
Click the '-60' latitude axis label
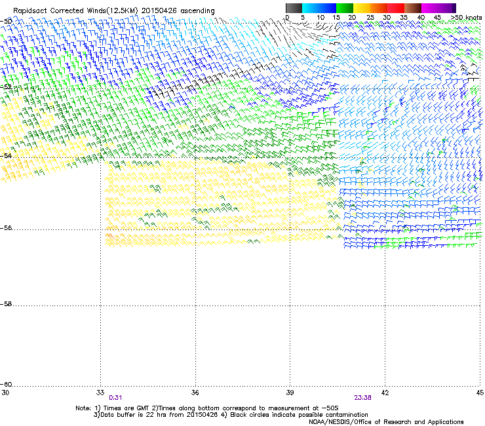pyautogui.click(x=6, y=384)
